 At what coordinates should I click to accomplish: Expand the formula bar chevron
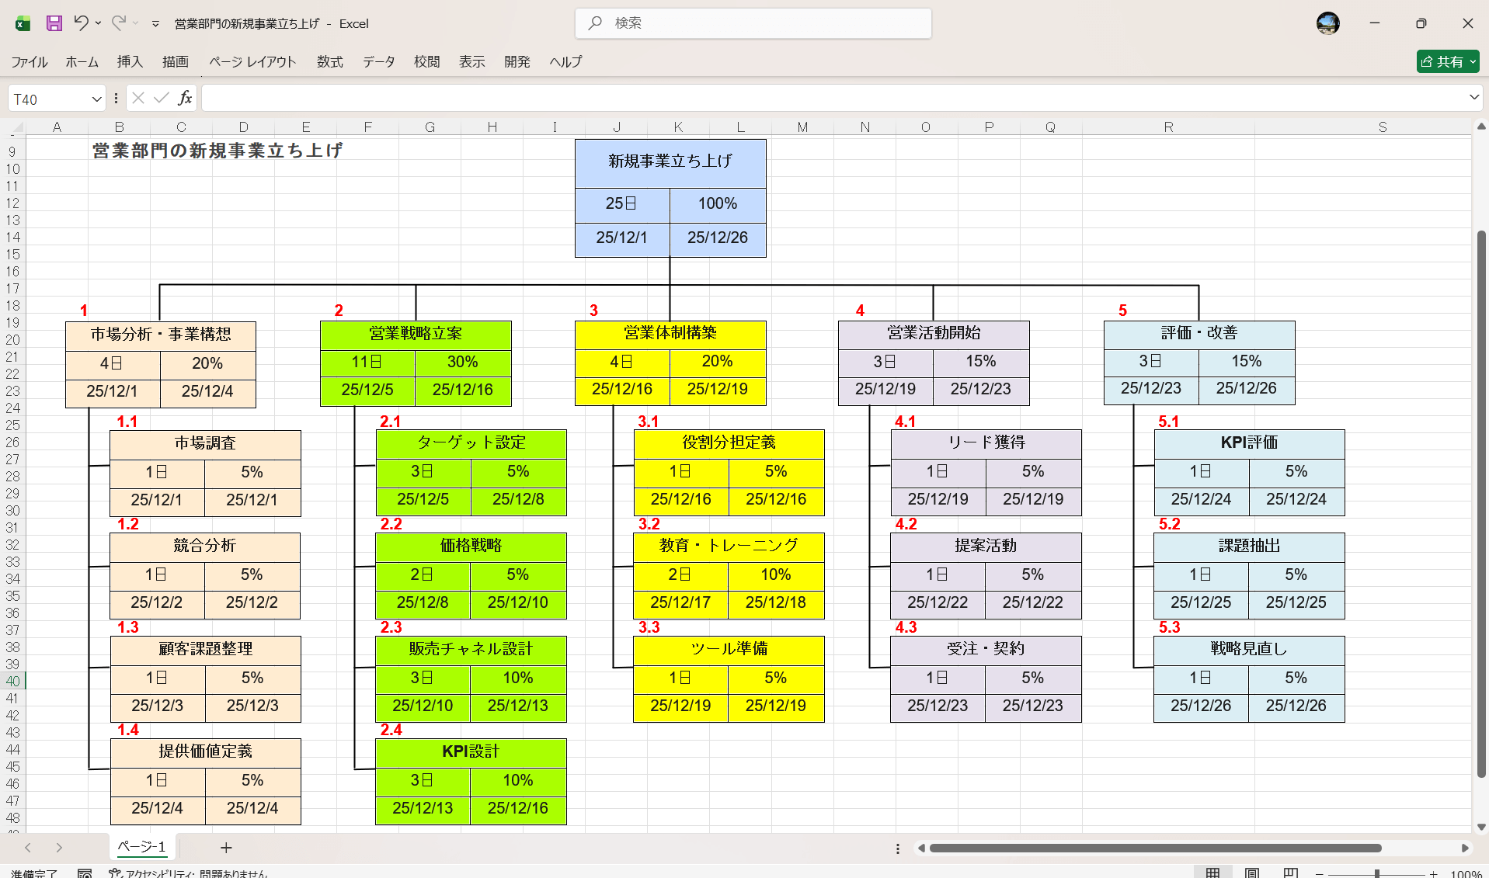(1473, 98)
